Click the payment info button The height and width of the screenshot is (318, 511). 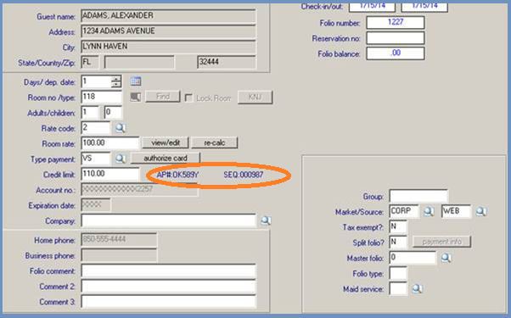coord(442,242)
